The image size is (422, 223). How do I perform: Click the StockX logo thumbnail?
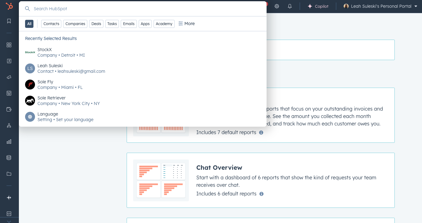click(30, 52)
